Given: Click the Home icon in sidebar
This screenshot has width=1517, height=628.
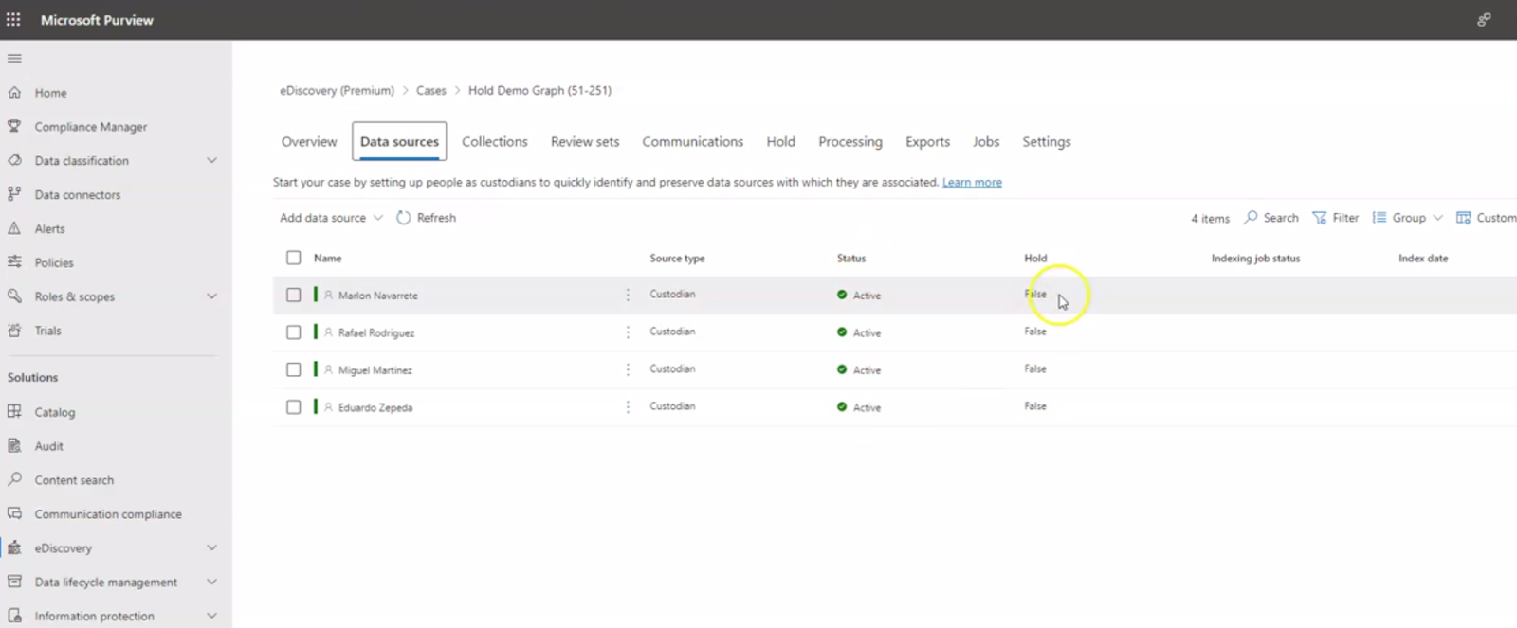Looking at the screenshot, I should (x=14, y=93).
